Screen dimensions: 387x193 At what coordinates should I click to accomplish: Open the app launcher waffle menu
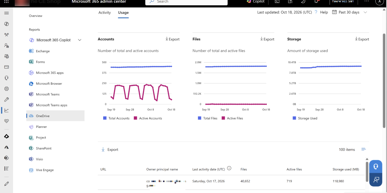click(6, 2)
